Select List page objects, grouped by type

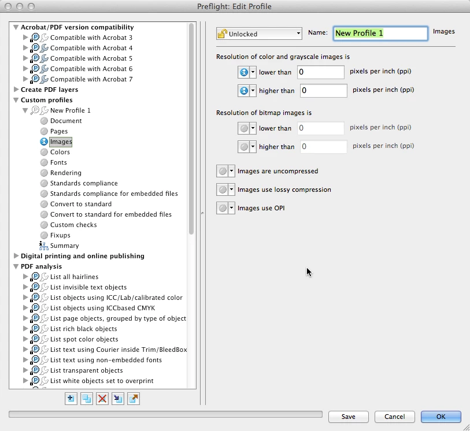[118, 318]
